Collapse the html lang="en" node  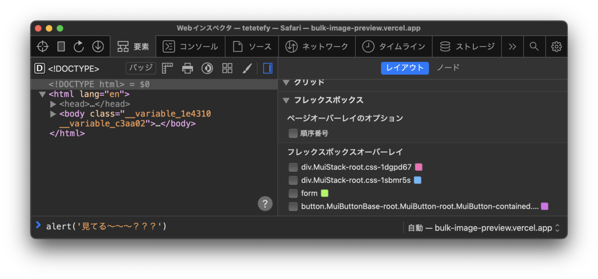42,94
